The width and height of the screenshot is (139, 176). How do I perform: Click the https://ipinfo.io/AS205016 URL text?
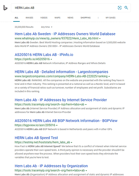click(32, 59)
